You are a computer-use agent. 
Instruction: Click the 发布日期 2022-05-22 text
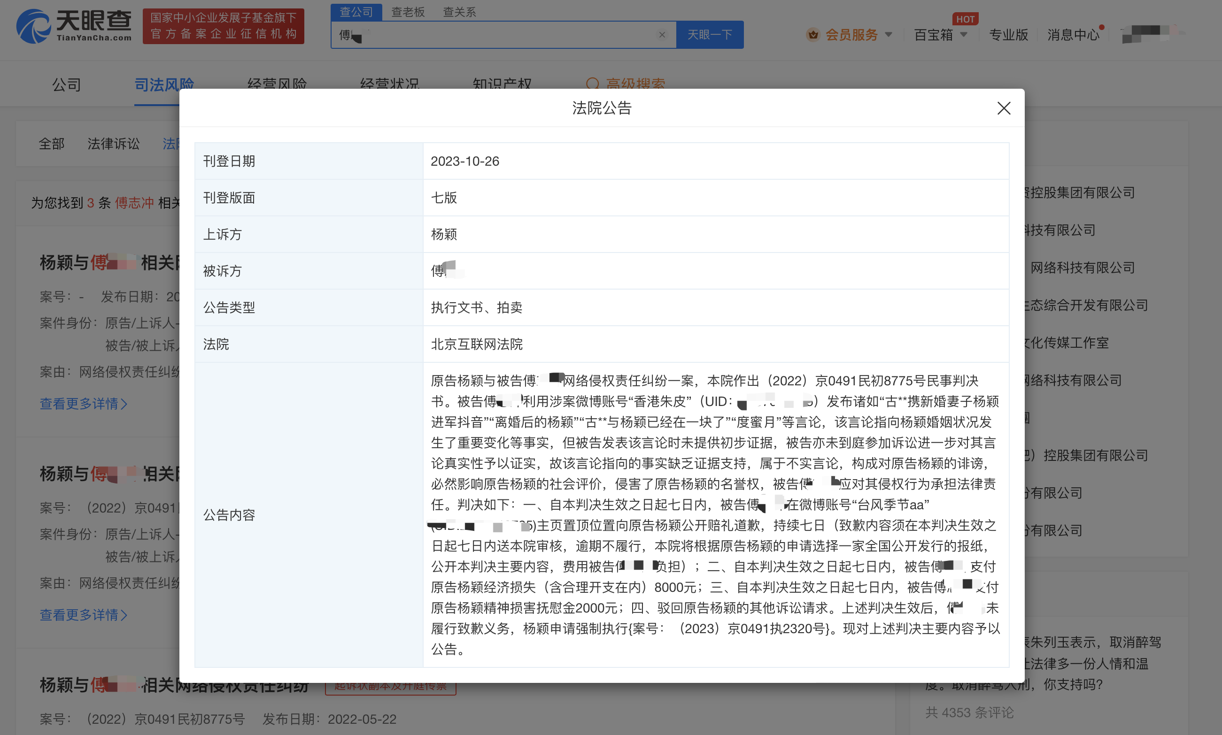click(330, 719)
